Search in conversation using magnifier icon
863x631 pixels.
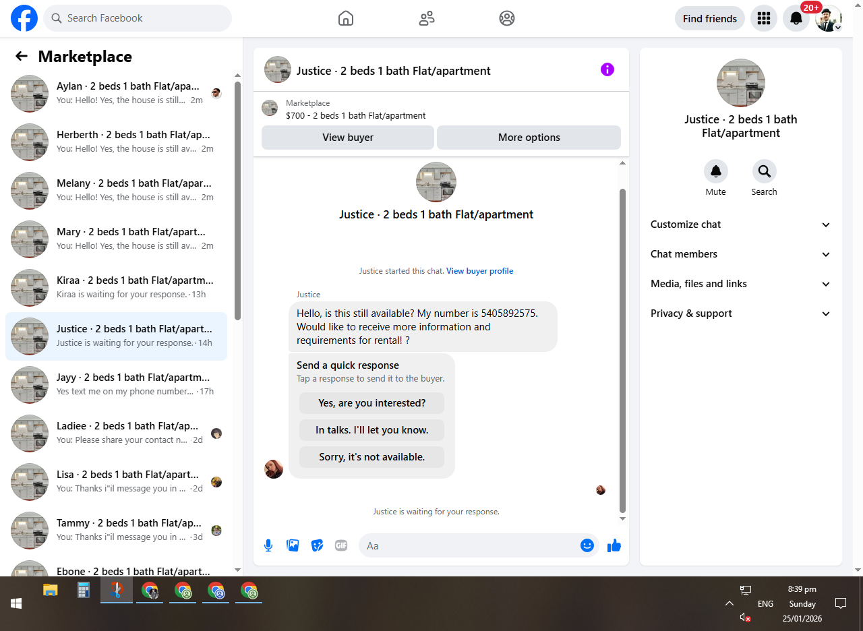coord(764,171)
